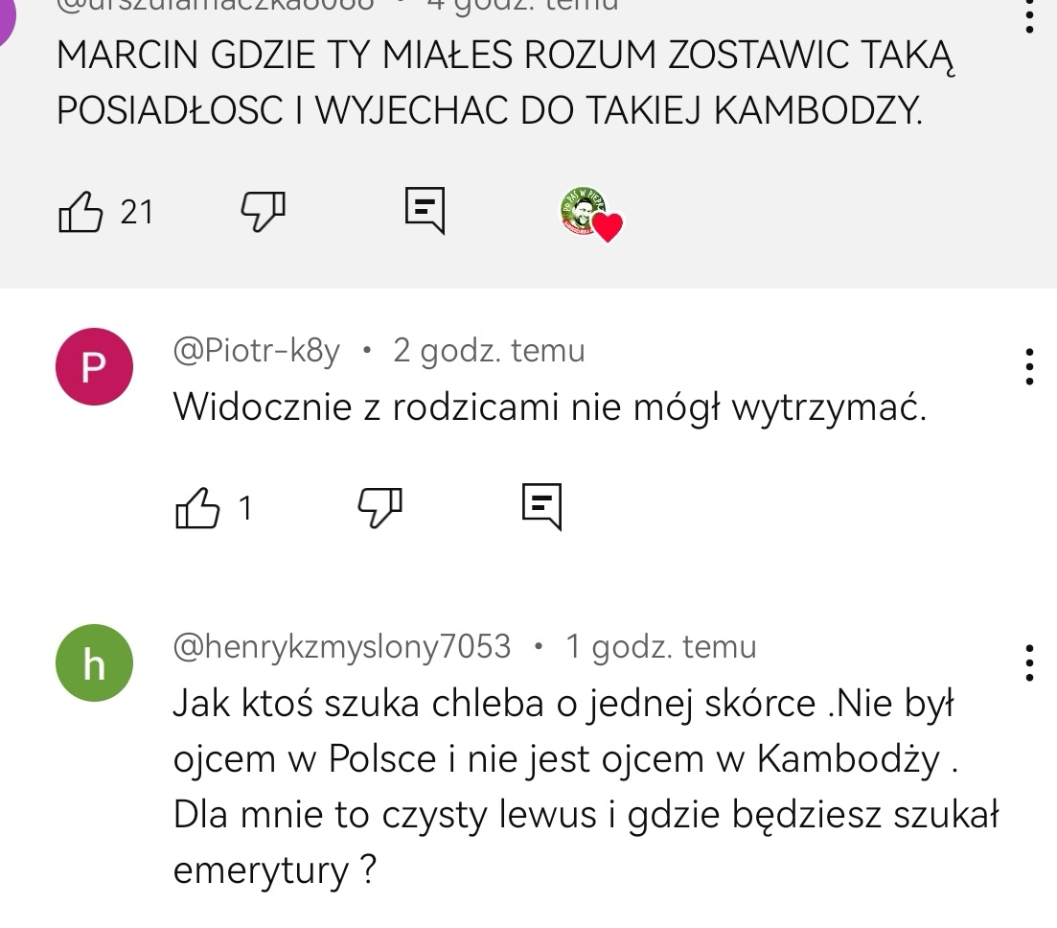
Task: Open more options for Piotr-k8y's comment
Action: click(x=1029, y=366)
